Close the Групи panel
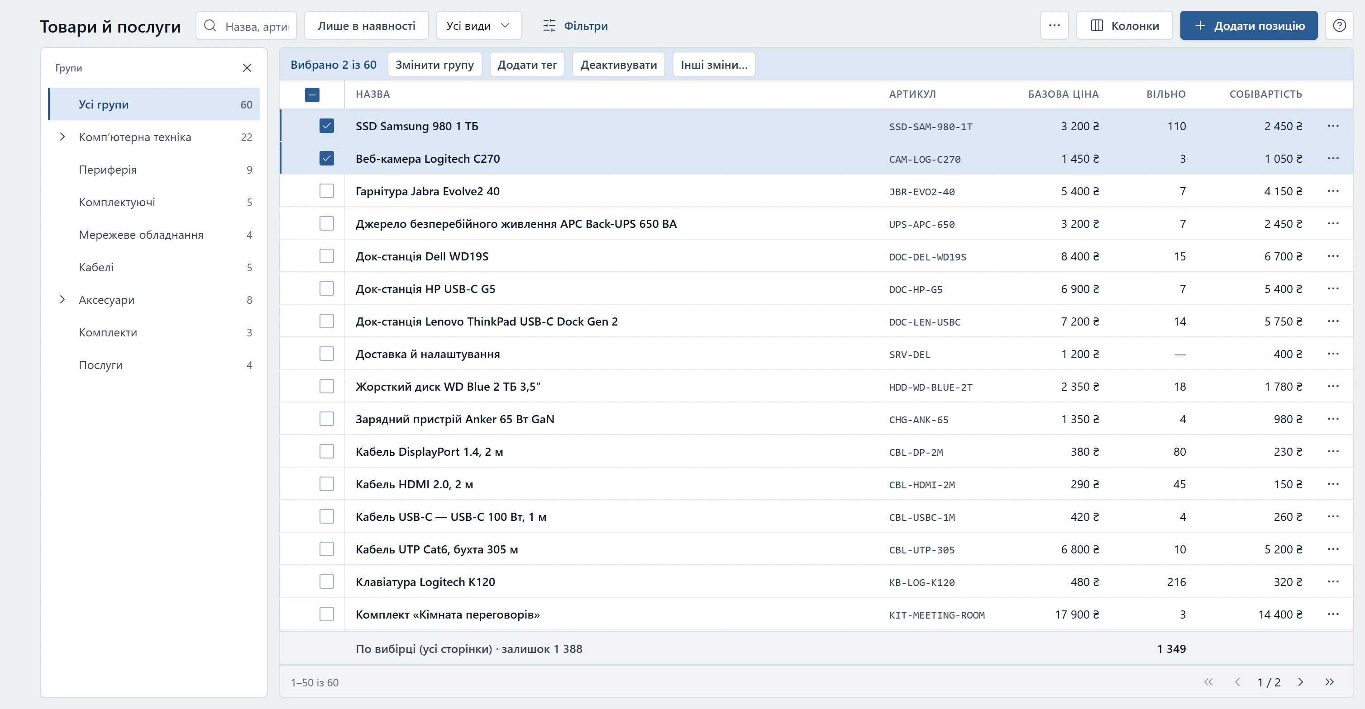The height and width of the screenshot is (709, 1365). (247, 68)
